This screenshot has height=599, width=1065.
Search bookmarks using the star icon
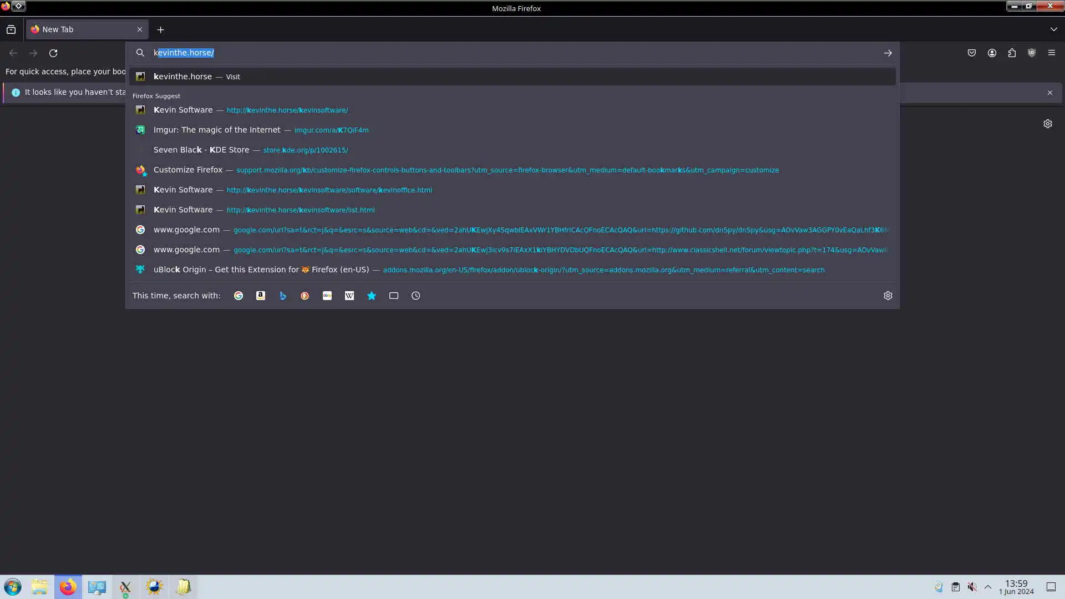(x=372, y=296)
